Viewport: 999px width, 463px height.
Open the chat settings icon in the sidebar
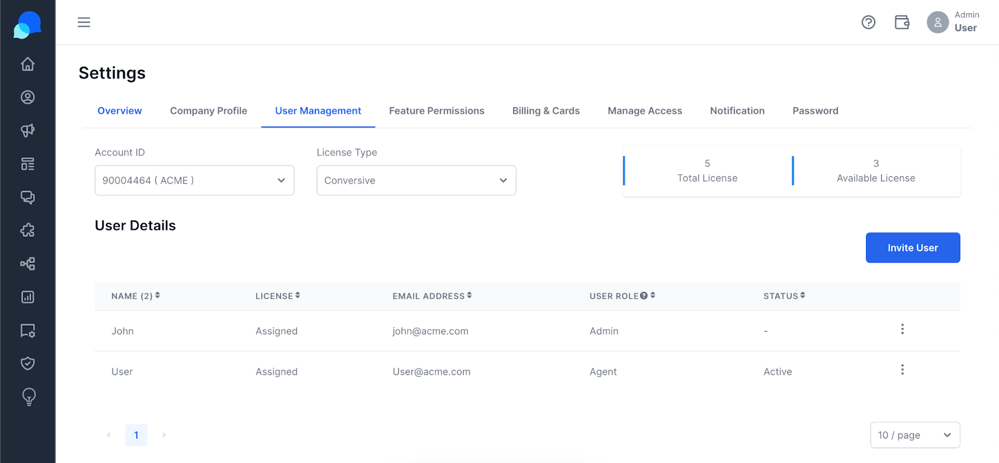(x=27, y=331)
